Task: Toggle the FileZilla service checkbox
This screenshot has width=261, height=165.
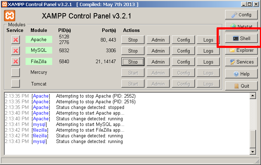Action: 16,62
